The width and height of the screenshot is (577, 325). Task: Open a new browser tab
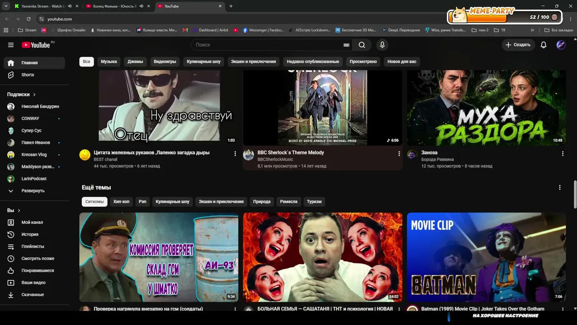coord(231,6)
